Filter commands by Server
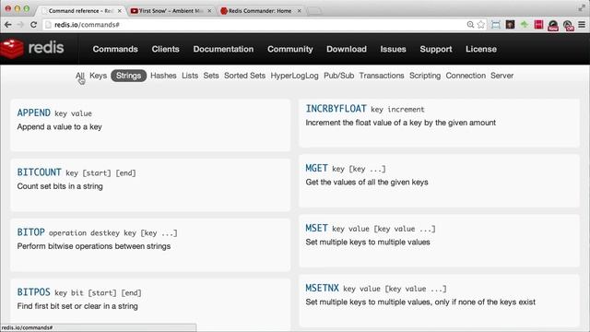The height and width of the screenshot is (332, 590). (x=501, y=76)
